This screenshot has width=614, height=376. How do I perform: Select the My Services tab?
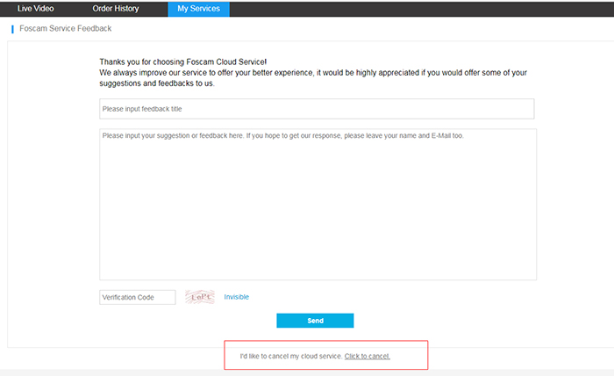(x=198, y=9)
